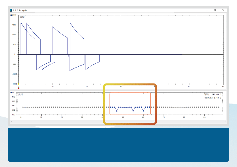Restore the R & R Analysis window size

point(215,10)
